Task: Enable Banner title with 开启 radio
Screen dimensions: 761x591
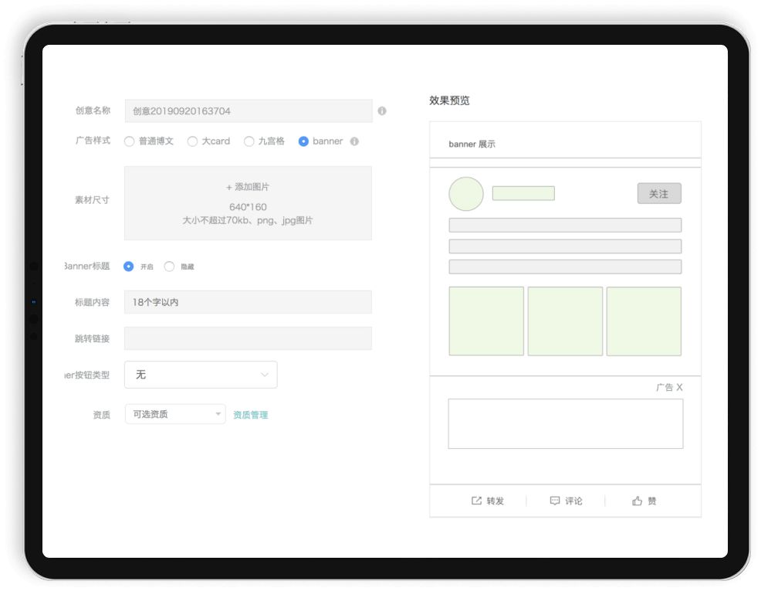Action: coord(129,267)
